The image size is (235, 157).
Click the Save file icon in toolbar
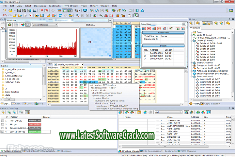[x=19, y=10]
